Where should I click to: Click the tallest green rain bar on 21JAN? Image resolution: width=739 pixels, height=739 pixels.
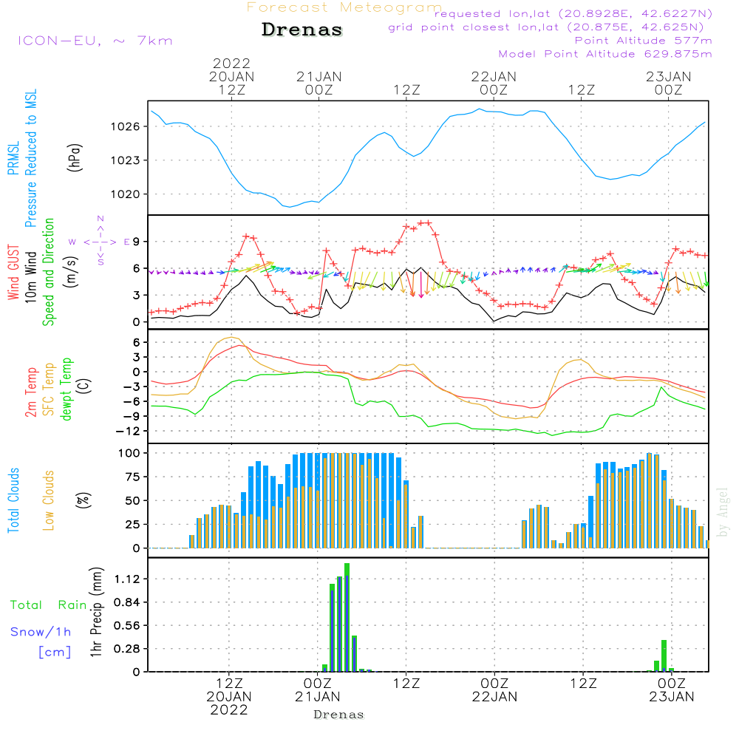[347, 617]
